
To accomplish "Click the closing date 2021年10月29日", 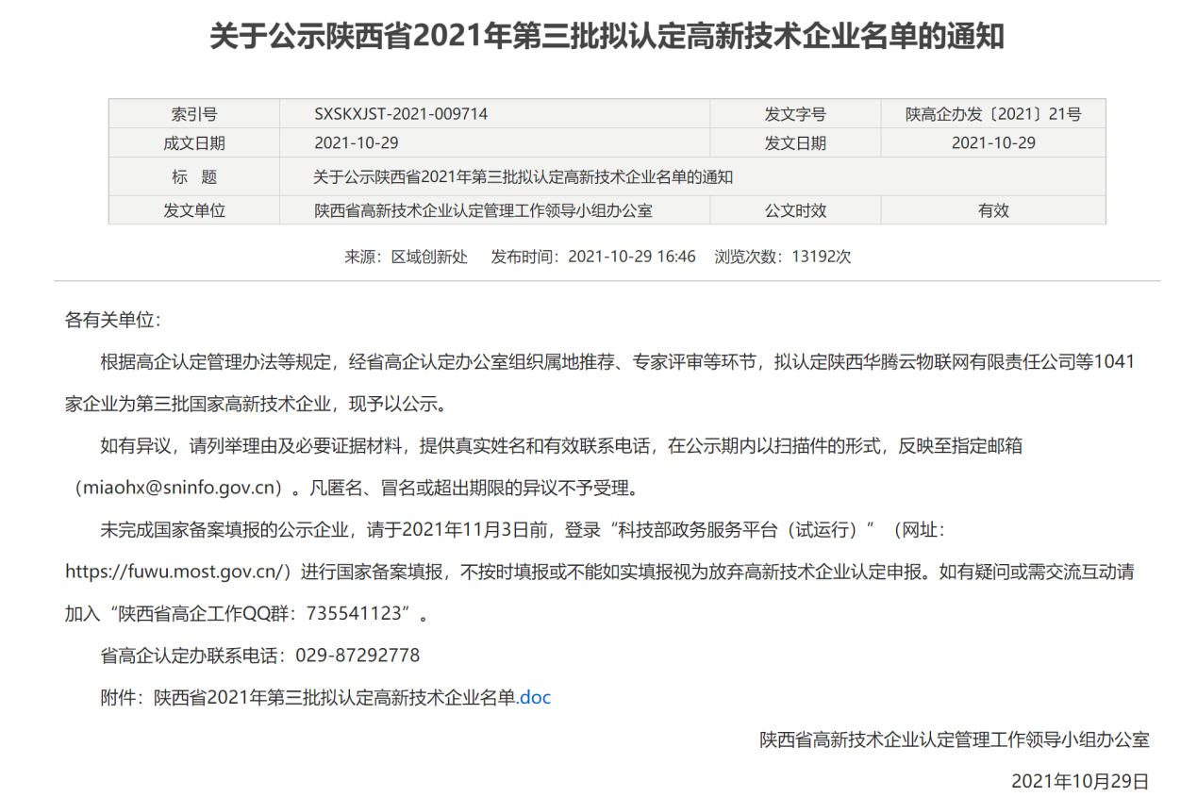I will [x=1080, y=781].
